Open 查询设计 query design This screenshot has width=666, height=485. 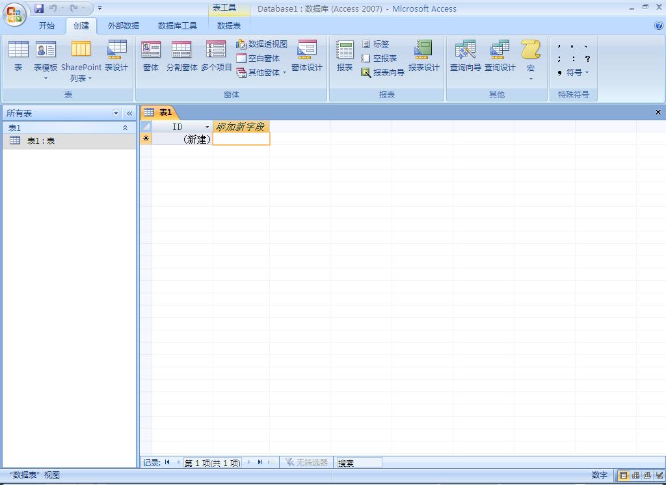pyautogui.click(x=500, y=56)
